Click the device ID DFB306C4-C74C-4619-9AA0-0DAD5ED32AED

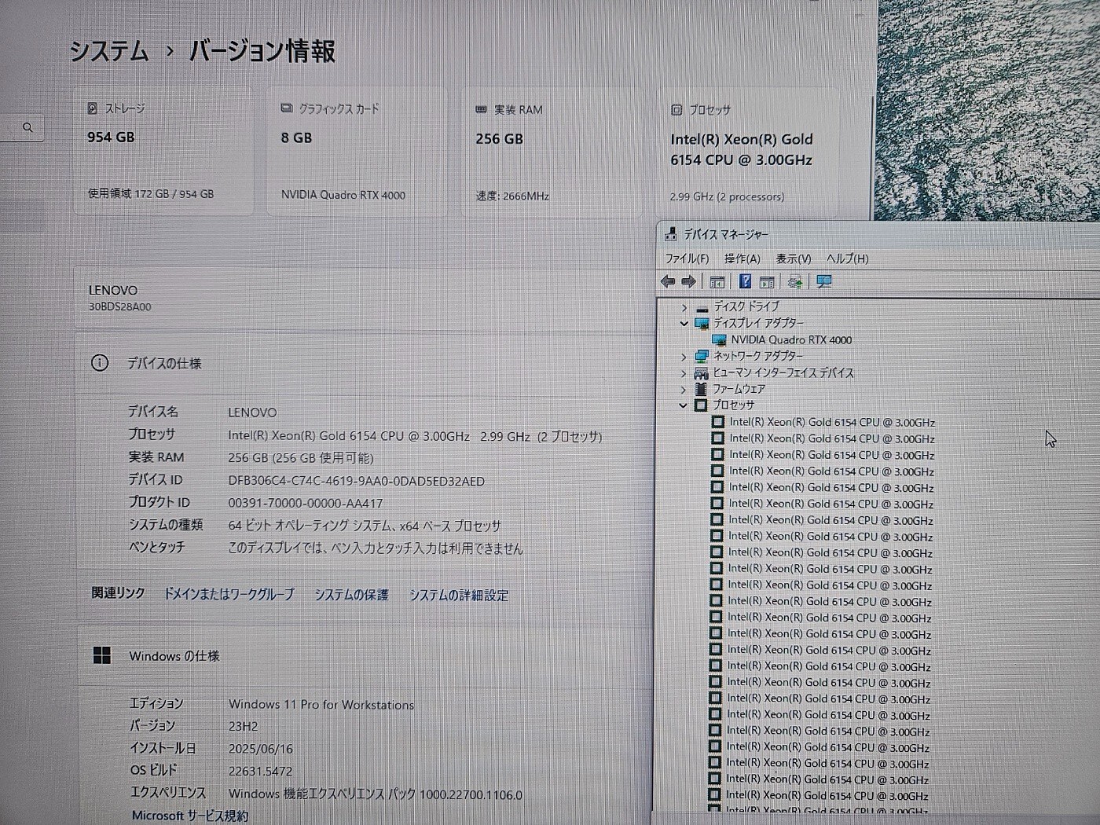[x=356, y=481]
